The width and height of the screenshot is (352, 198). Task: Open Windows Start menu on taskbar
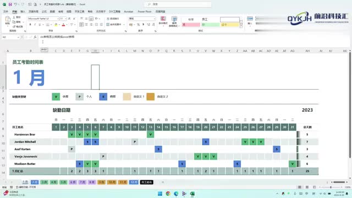point(160,194)
